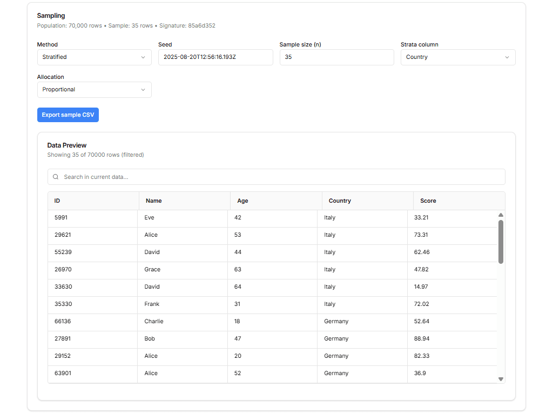Click the scrollbar up arrow
553x420 pixels.
click(x=501, y=215)
